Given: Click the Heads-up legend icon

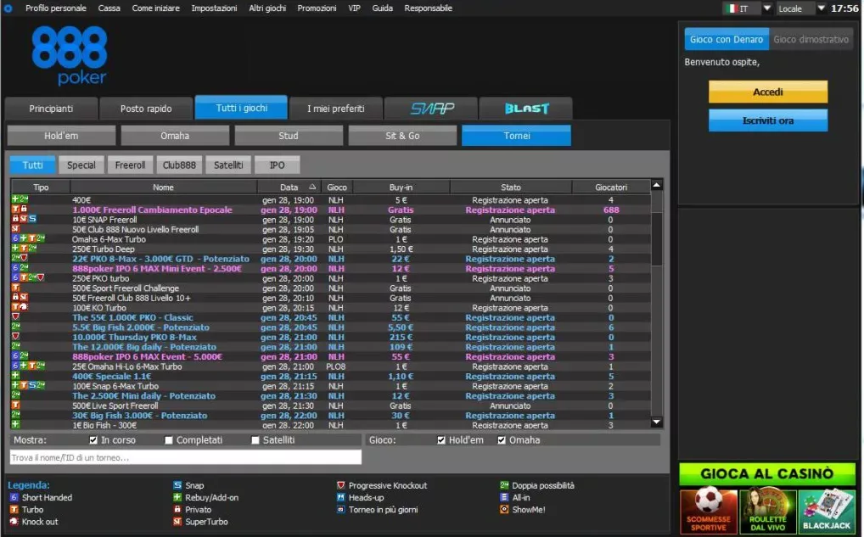Looking at the screenshot, I should click(340, 497).
